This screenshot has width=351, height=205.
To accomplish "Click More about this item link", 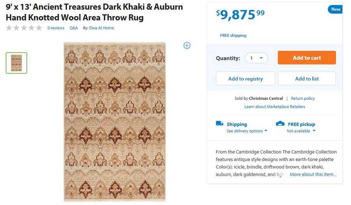I will tap(313, 175).
